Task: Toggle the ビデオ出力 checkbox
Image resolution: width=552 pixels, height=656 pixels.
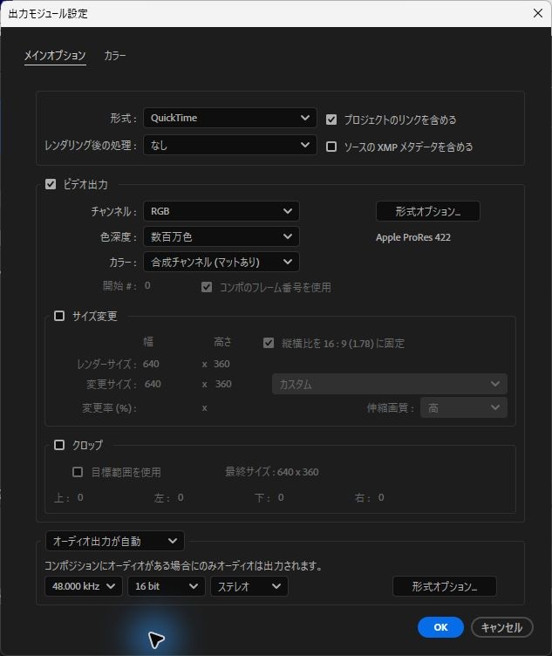Action: click(51, 184)
